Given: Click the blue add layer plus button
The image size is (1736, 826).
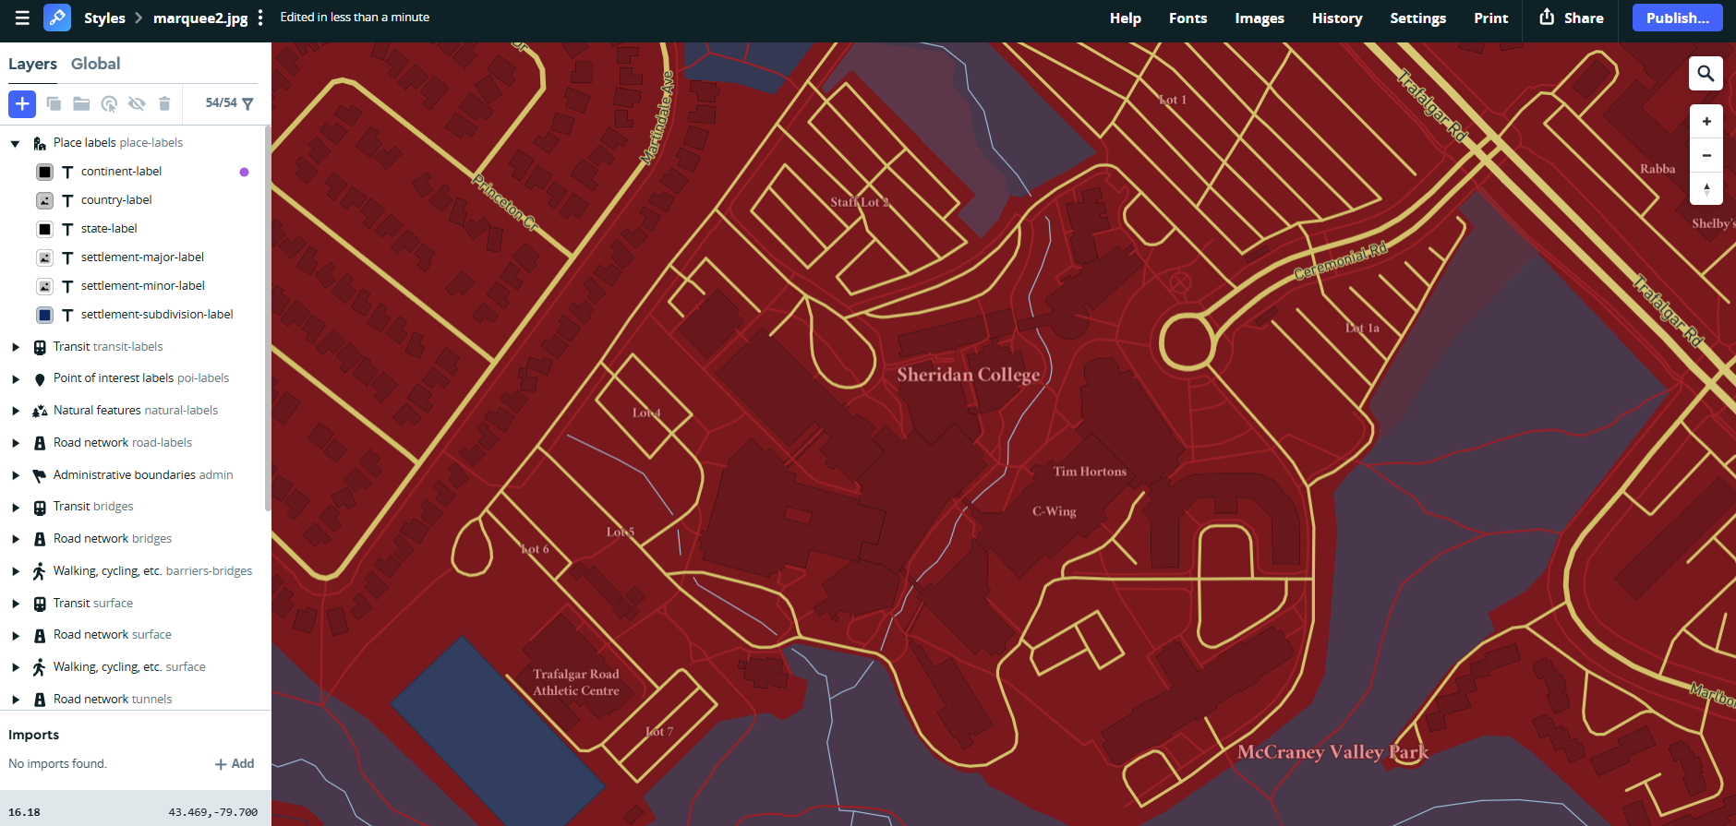Looking at the screenshot, I should 22,103.
